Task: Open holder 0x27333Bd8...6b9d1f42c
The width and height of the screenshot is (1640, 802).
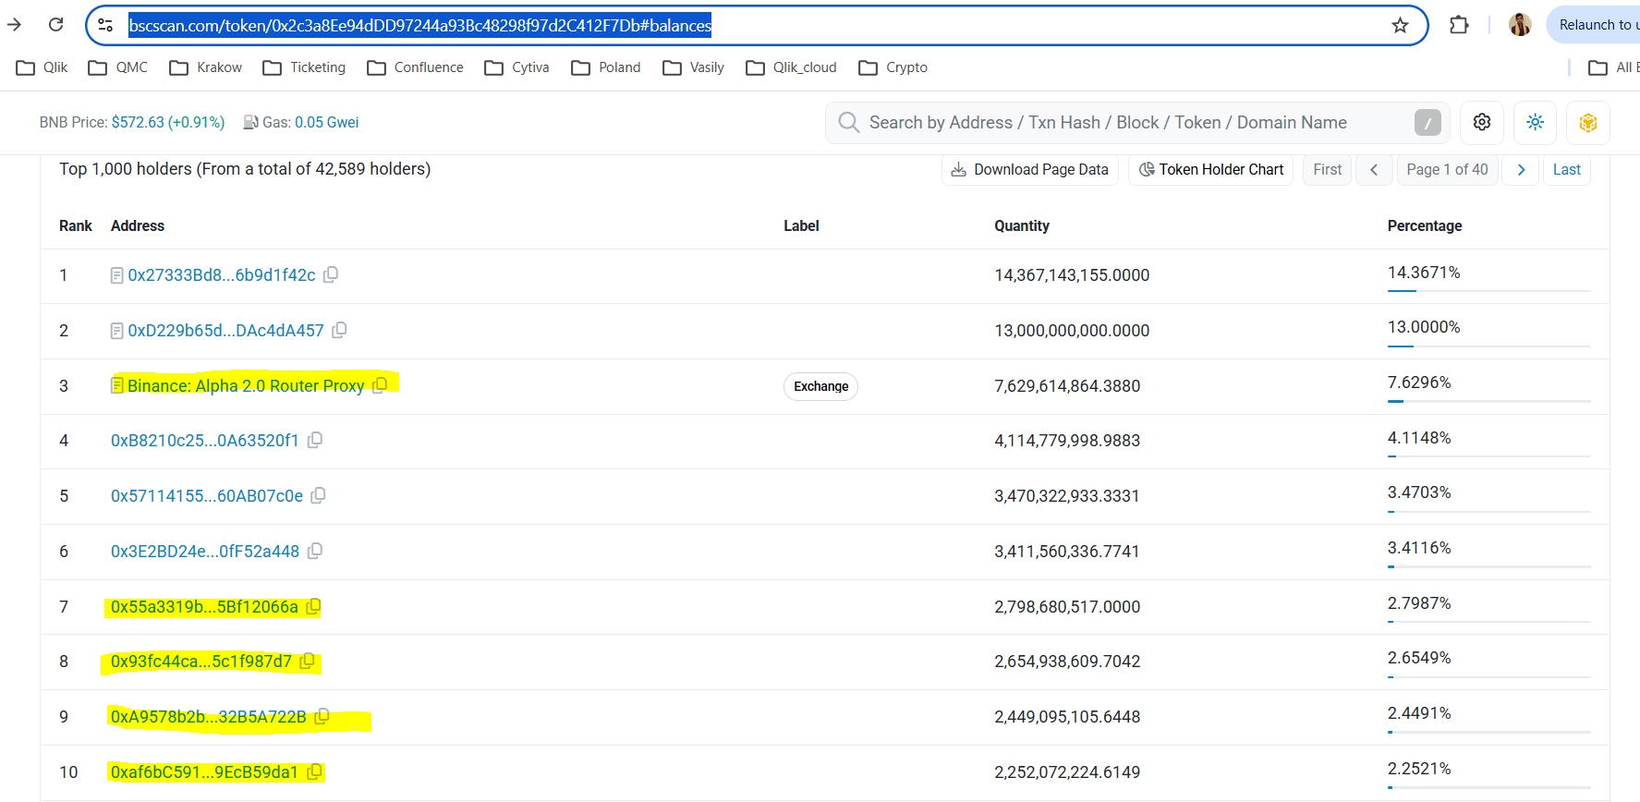Action: click(x=222, y=274)
